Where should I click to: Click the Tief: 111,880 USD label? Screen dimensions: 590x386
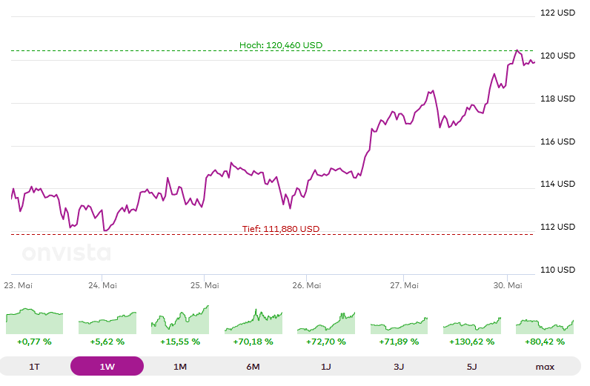[x=281, y=229]
